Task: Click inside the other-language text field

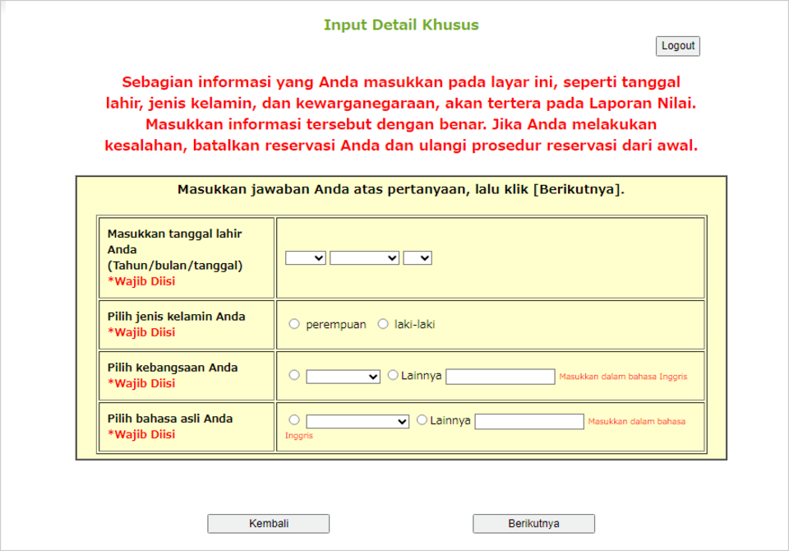Action: 527,421
